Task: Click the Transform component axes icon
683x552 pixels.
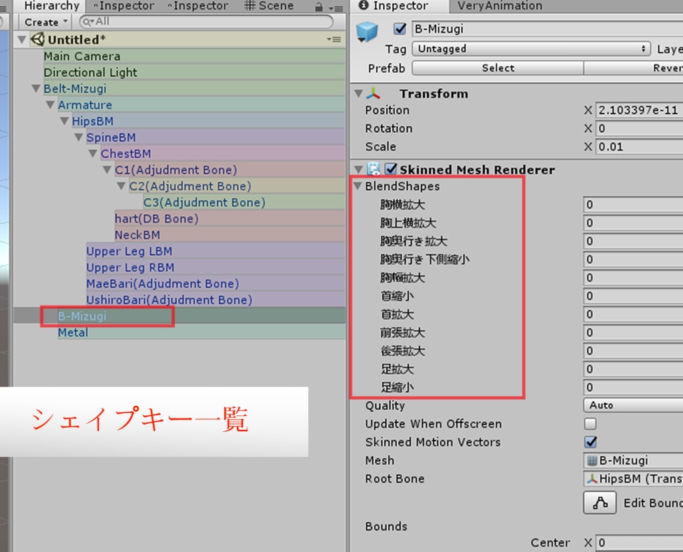Action: 374,93
